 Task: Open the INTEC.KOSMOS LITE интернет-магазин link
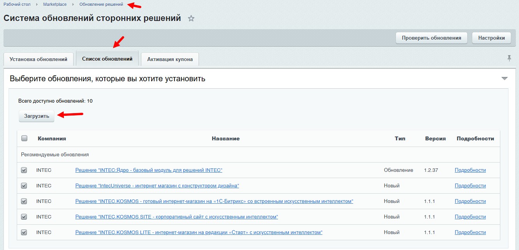199,232
